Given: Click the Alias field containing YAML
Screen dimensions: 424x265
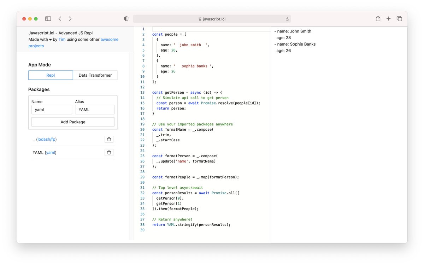Looking at the screenshot, I should (95, 110).
